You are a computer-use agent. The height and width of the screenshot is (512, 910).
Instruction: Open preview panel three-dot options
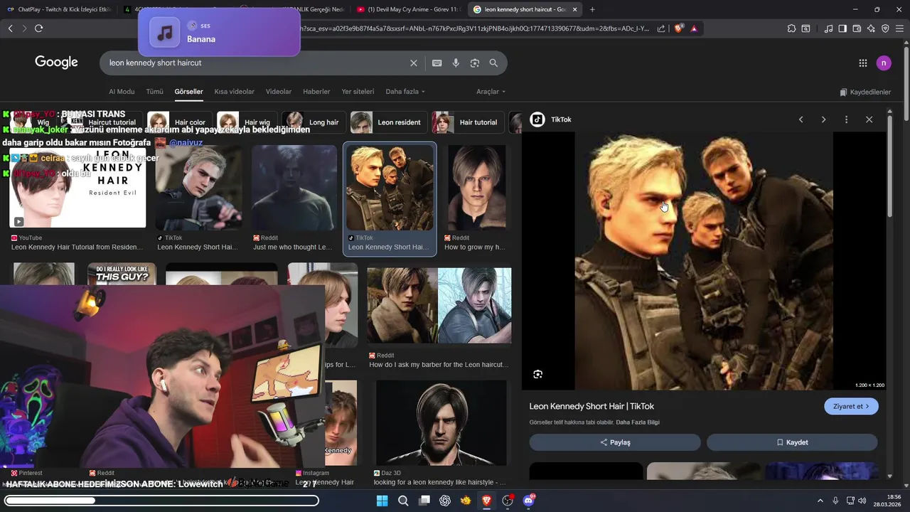[846, 119]
